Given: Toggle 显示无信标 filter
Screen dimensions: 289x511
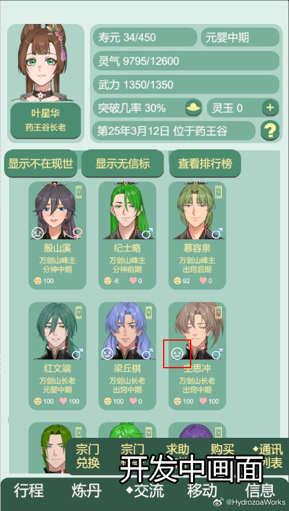Looking at the screenshot, I should click(122, 164).
